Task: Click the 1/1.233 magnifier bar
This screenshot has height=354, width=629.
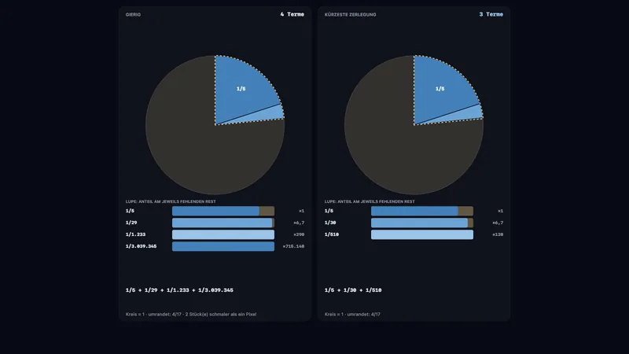Action: tap(223, 234)
